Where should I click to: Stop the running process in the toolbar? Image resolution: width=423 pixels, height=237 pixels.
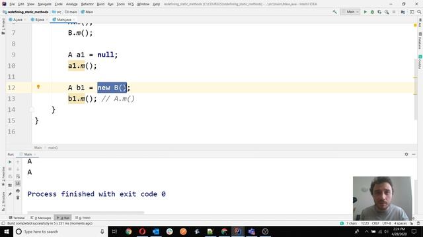(394, 12)
